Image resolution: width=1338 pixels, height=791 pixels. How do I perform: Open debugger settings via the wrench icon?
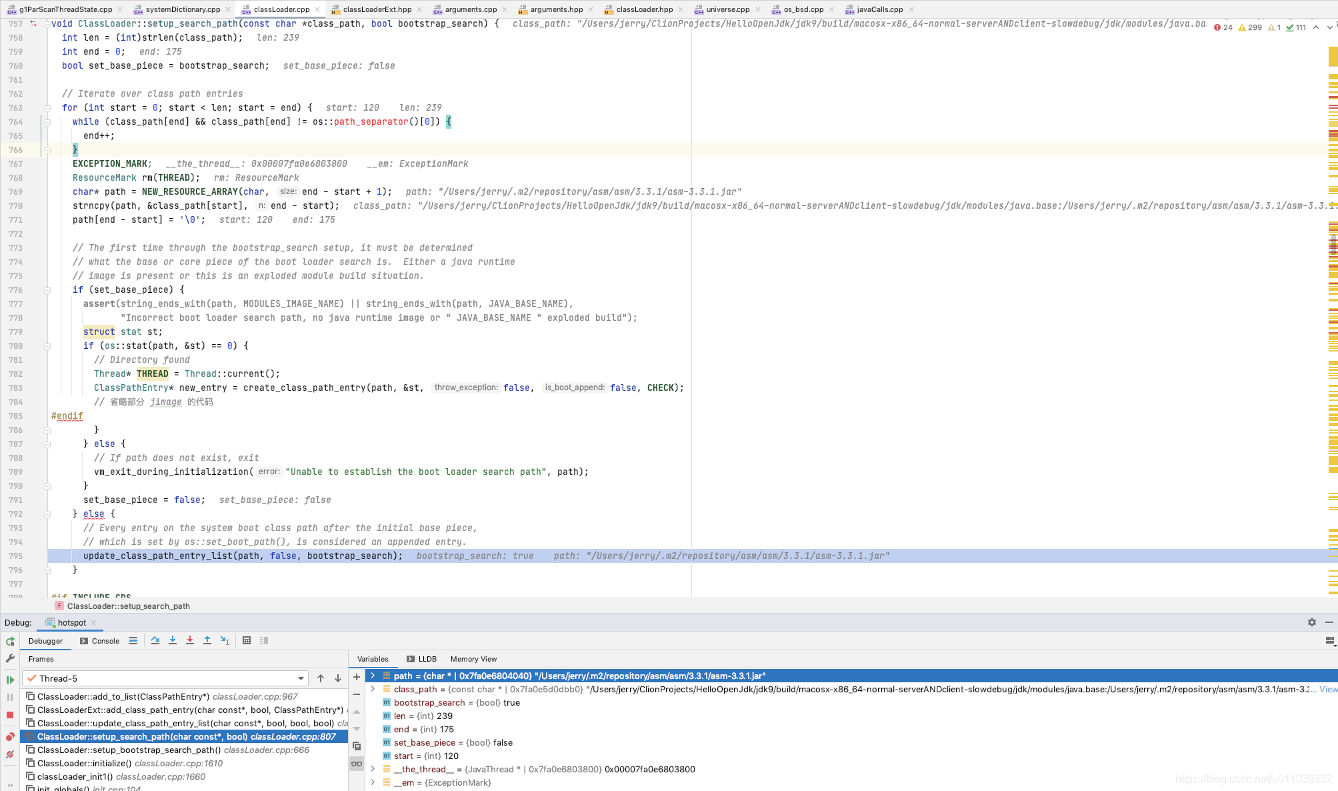(10, 658)
